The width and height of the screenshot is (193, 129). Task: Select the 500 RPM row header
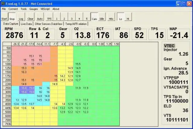(x=7, y=48)
